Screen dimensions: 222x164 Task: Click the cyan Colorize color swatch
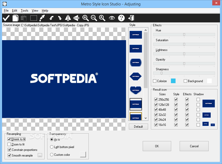173,81
